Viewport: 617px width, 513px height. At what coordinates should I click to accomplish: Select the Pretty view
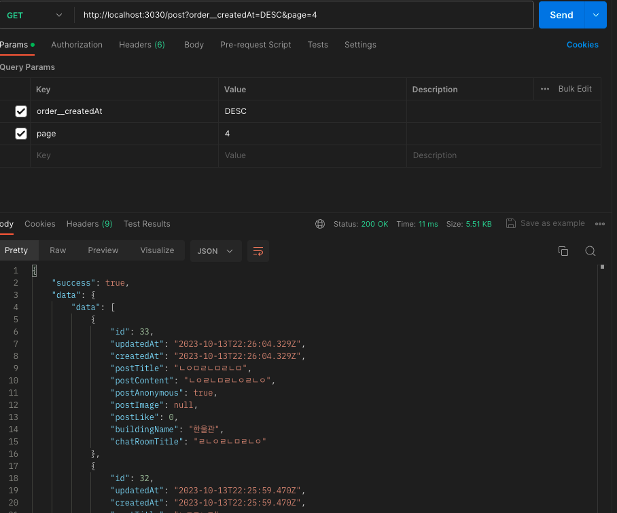pyautogui.click(x=16, y=250)
